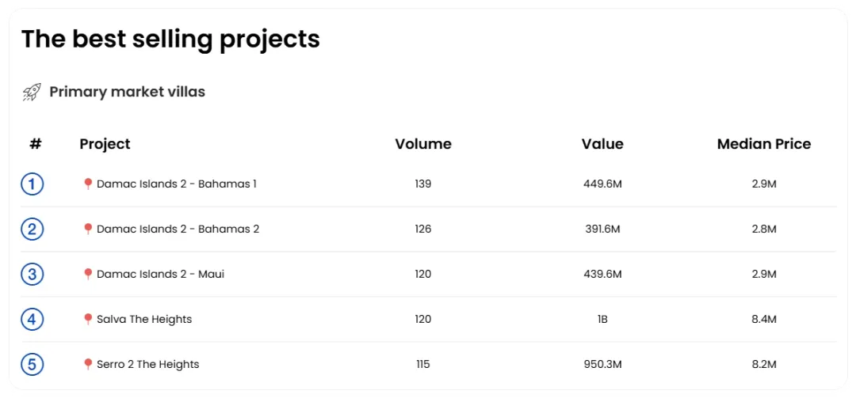
Task: Click the rank 2 circle badge
Action: pyautogui.click(x=32, y=229)
